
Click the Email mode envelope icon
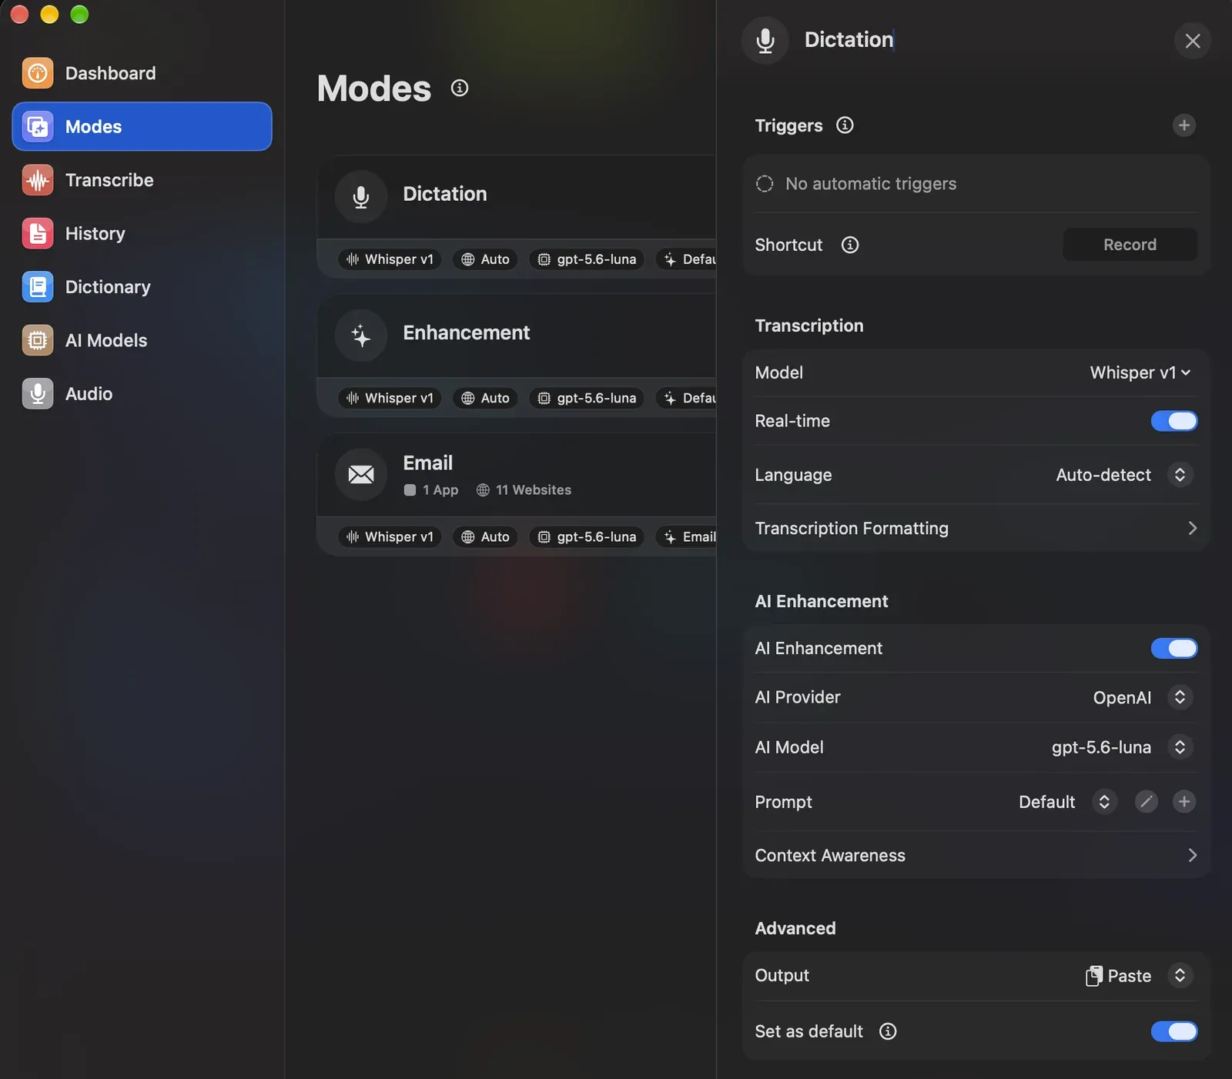(x=361, y=474)
